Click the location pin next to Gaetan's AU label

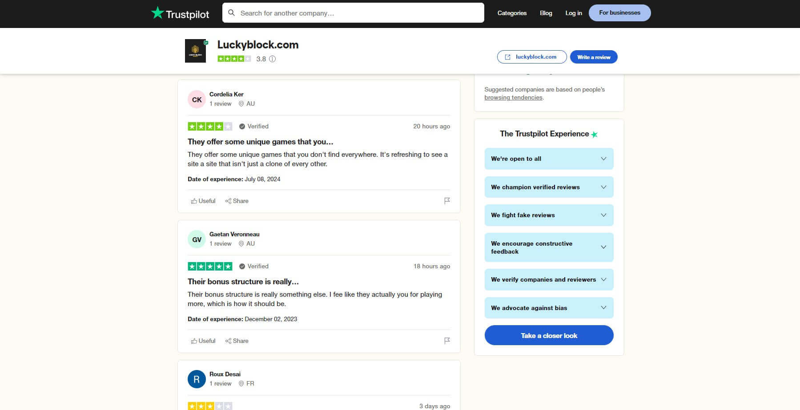pos(241,243)
